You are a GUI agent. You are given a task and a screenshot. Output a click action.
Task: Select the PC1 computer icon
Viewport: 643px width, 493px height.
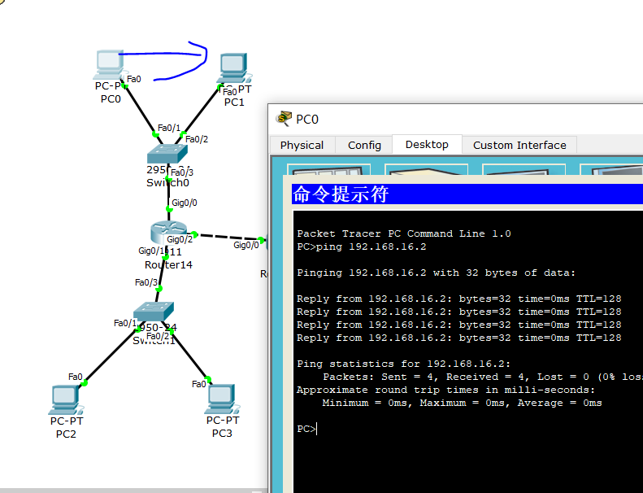tap(234, 68)
